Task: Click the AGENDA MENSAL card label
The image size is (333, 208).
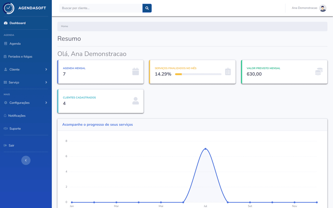Action: (x=74, y=68)
